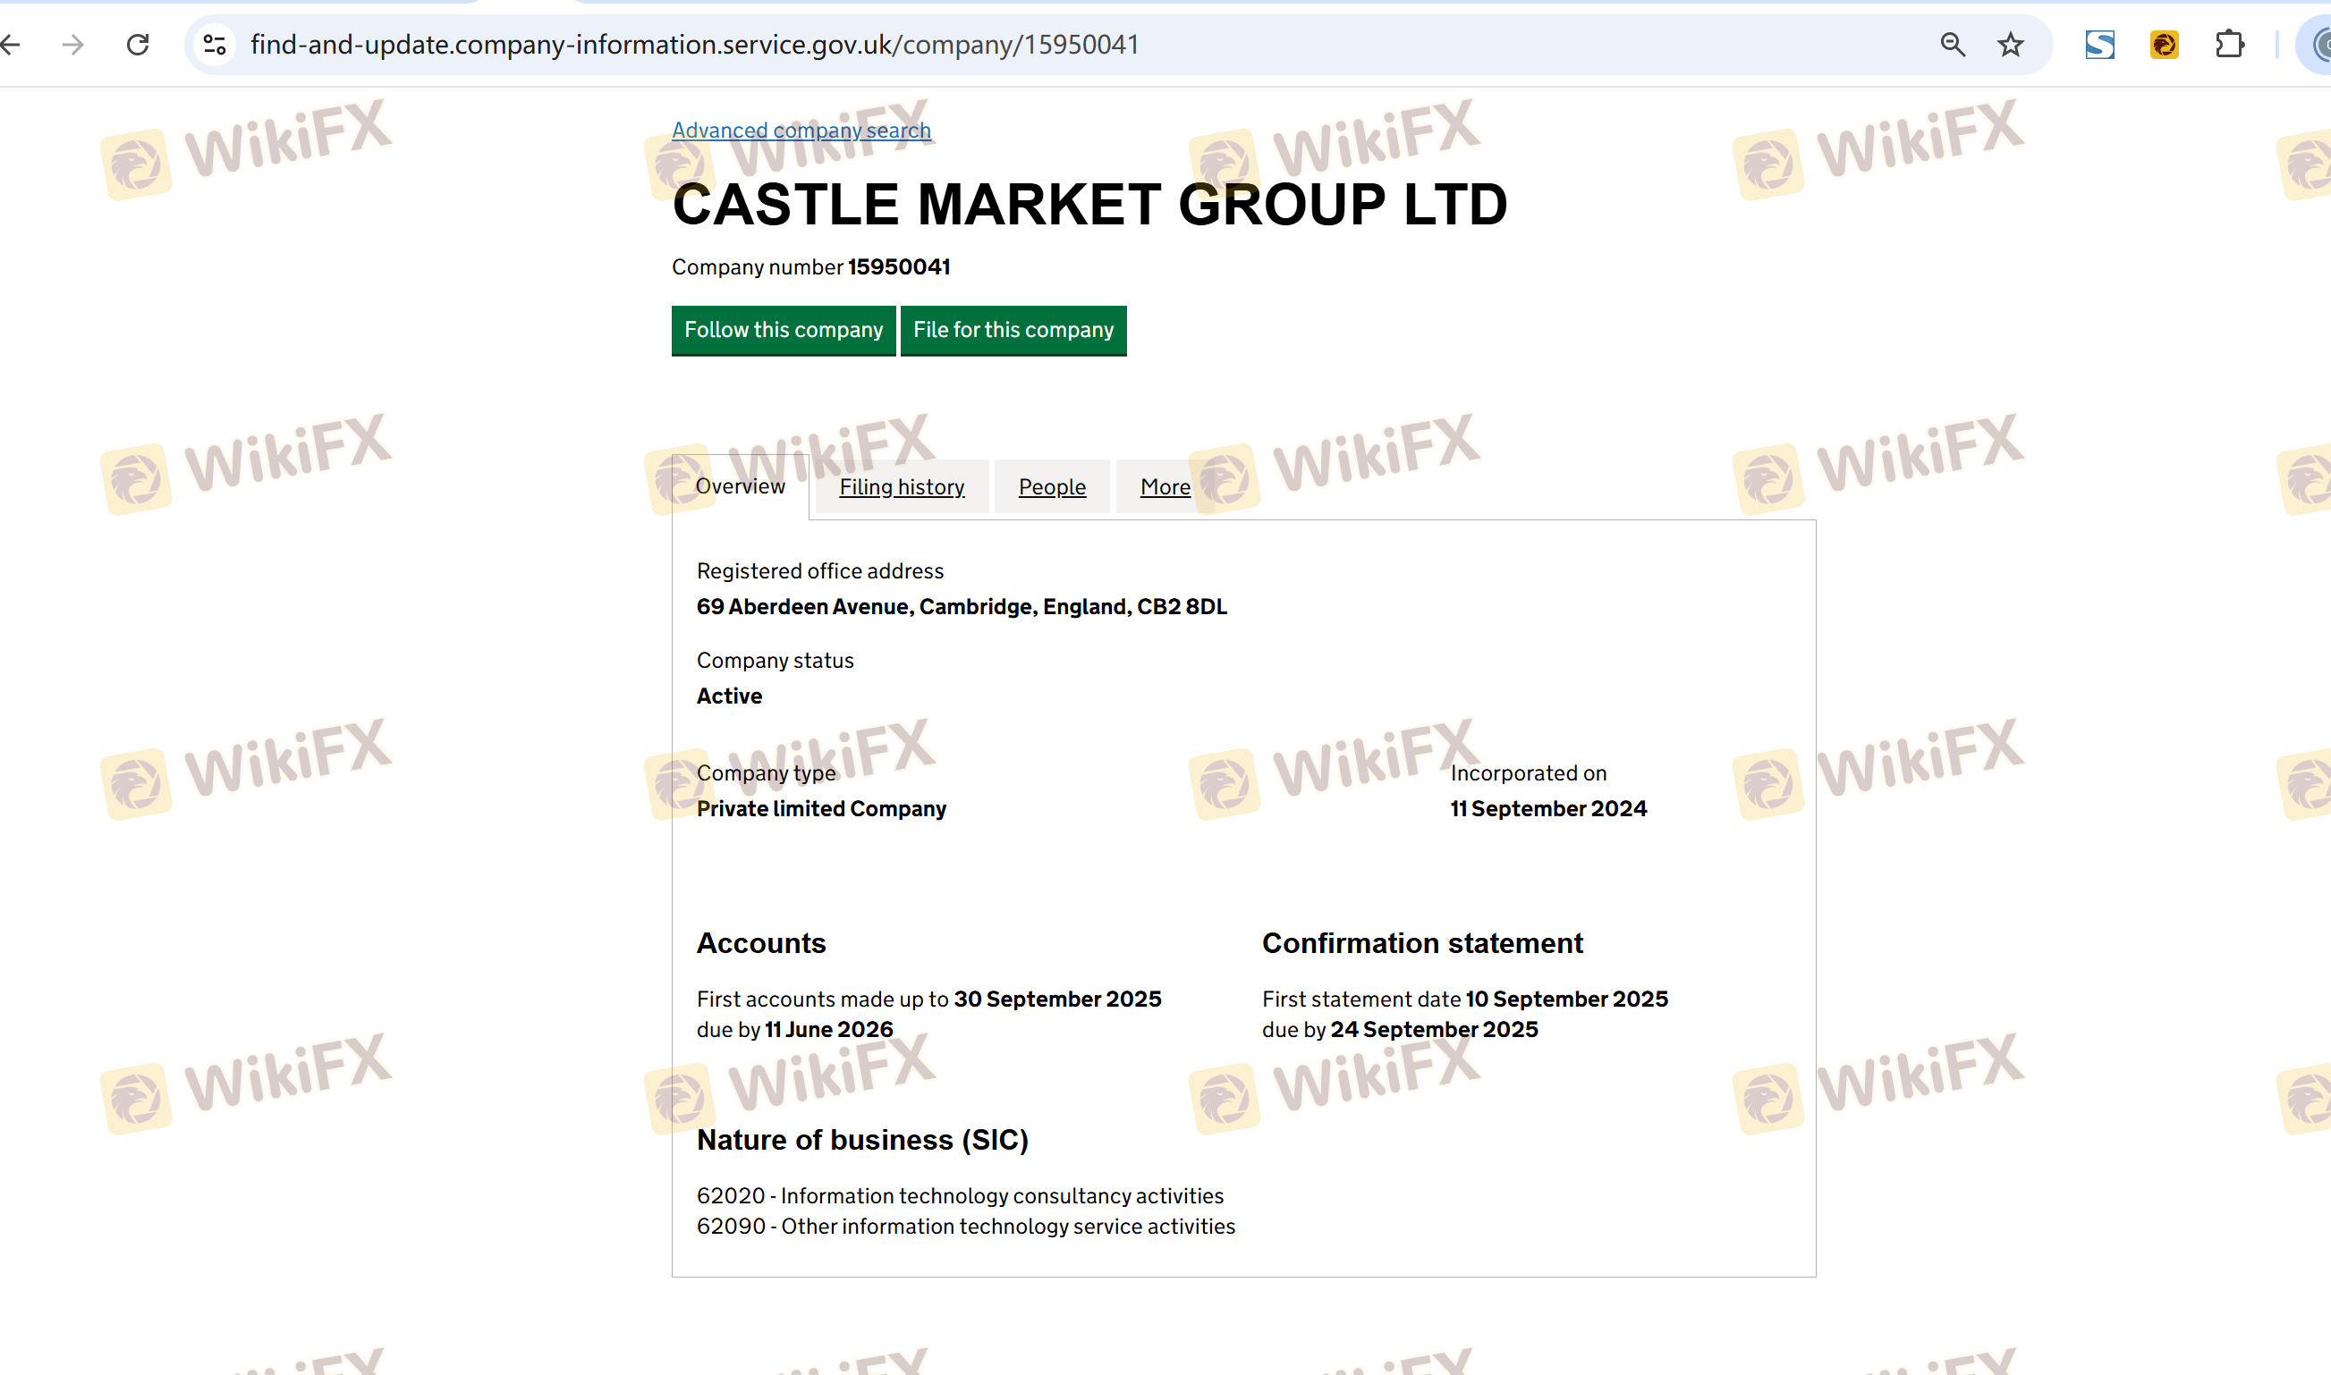Reload the Companies House page
The height and width of the screenshot is (1375, 2331).
click(x=138, y=45)
